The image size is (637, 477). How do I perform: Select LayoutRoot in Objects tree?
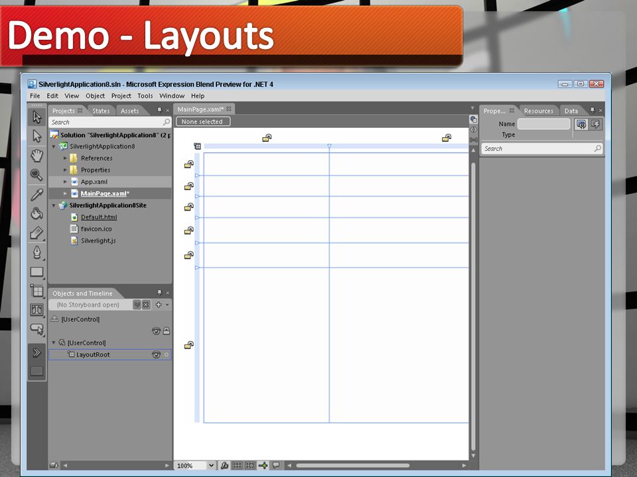coord(93,354)
